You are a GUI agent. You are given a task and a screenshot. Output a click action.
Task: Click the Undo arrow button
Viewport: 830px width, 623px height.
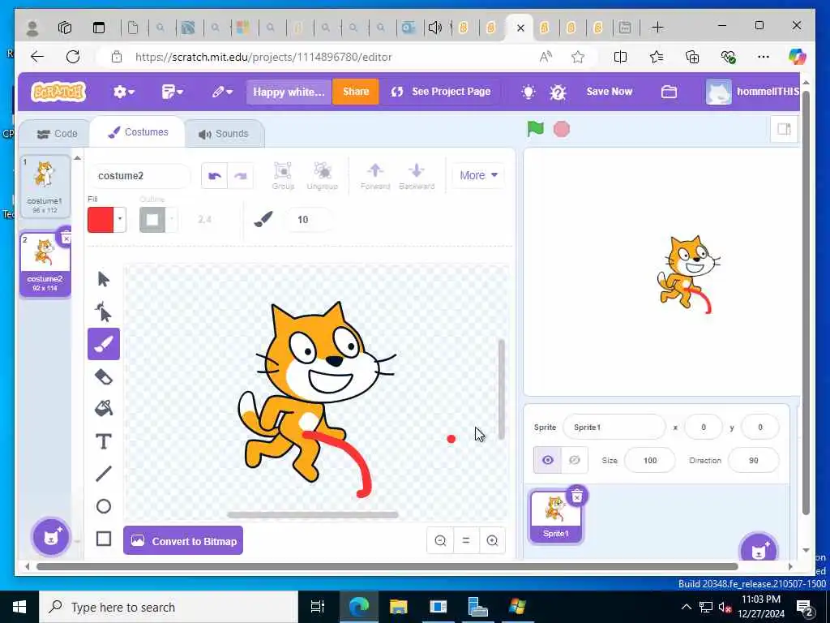click(214, 176)
